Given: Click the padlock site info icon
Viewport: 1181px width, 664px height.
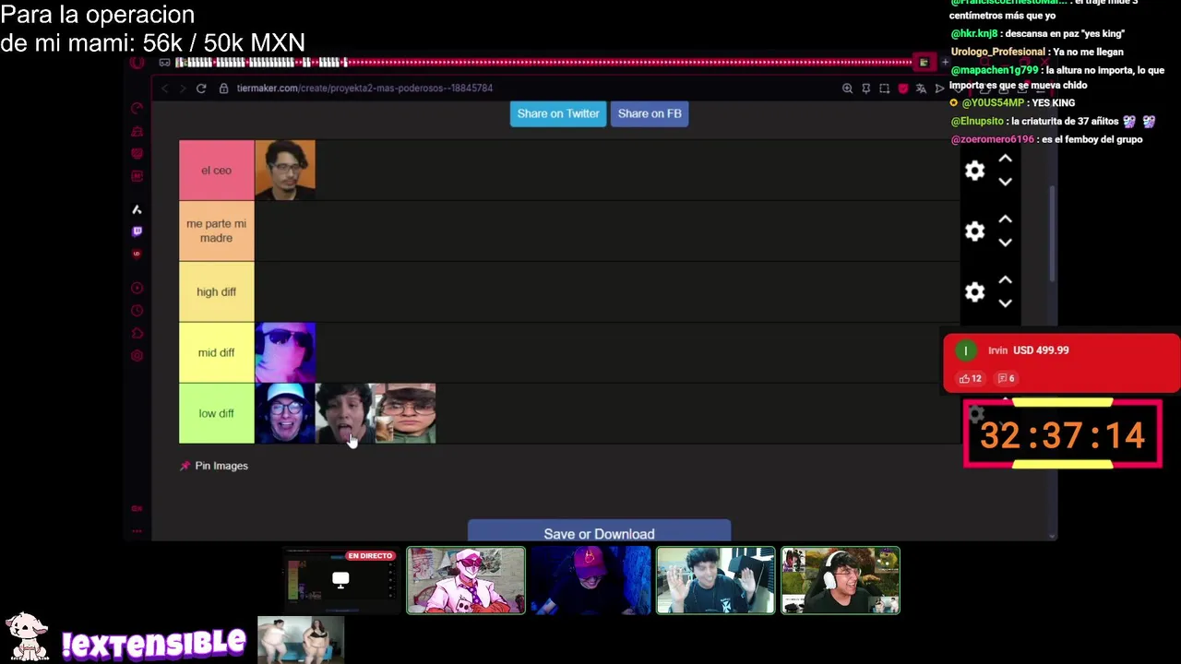Looking at the screenshot, I should click(x=223, y=89).
